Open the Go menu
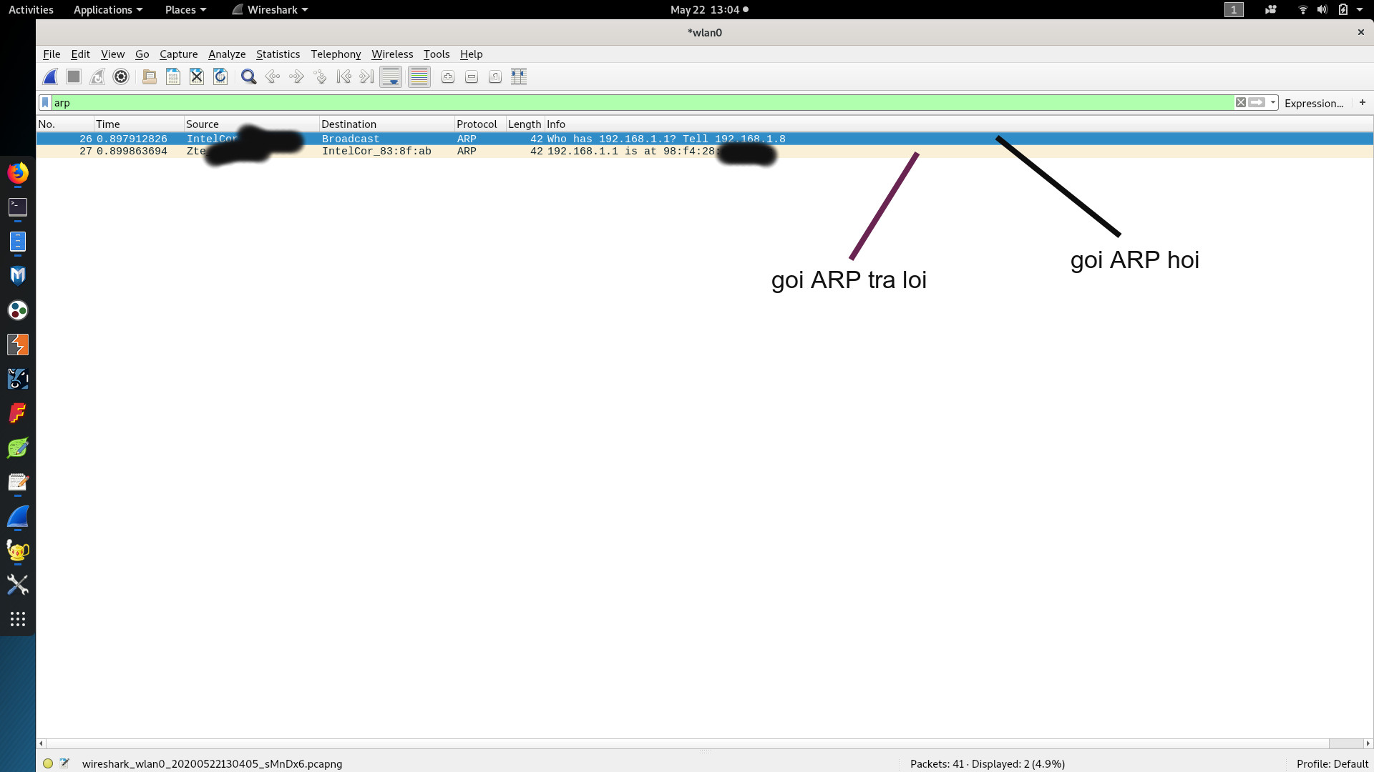Screen dimensions: 1374x772 [x=142, y=54]
